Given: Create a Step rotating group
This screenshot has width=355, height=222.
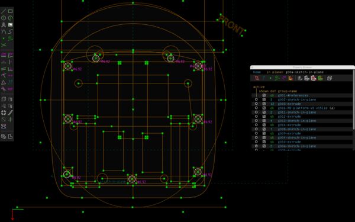Looking at the screenshot, I should (x=4, y=112).
